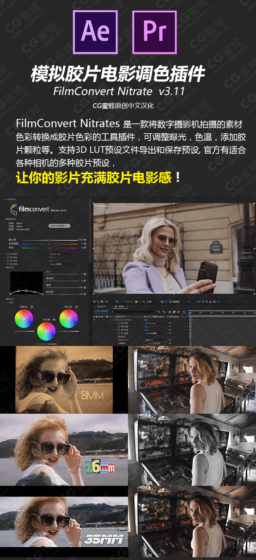
Task: Click the 重置 reset link for FilmConvert Nitrate
Action: [x=146, y=320]
